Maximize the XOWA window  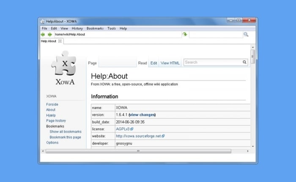pyautogui.click(x=238, y=20)
